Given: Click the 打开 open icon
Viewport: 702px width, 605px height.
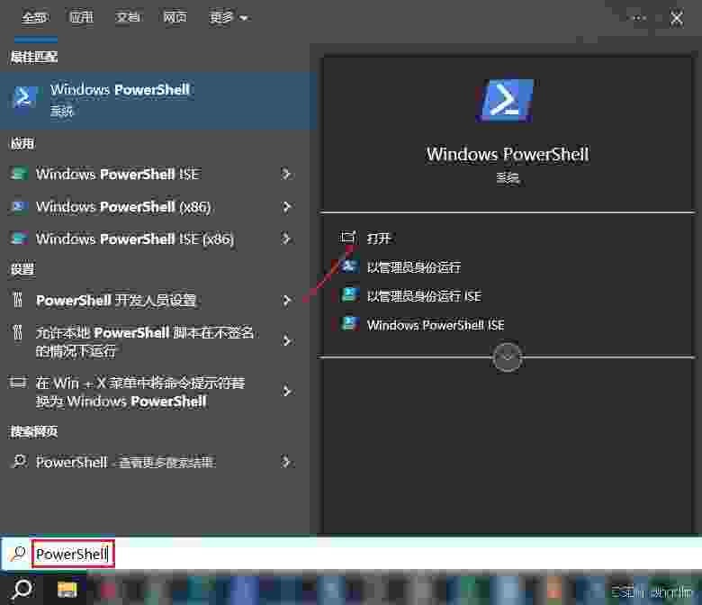Looking at the screenshot, I should 348,238.
